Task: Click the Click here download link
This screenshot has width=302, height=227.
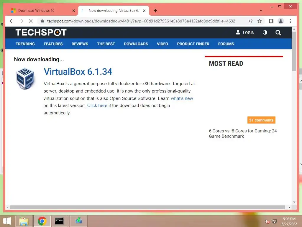Action: 97,106
